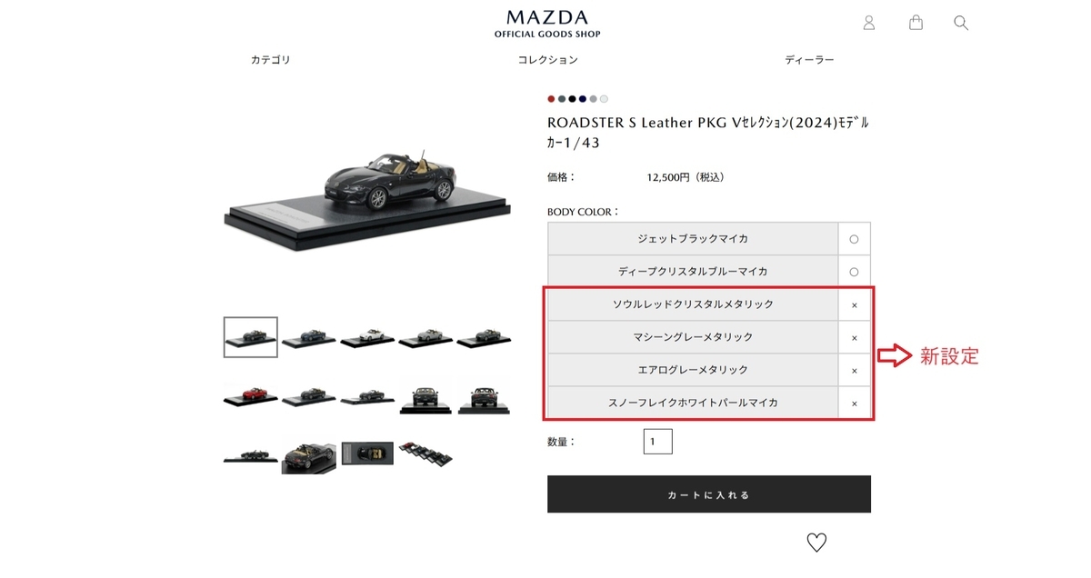Open the コレクション menu

(x=547, y=60)
